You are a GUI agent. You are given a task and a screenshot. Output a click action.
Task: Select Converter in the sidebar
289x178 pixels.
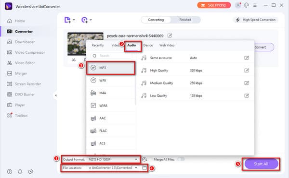[20, 31]
